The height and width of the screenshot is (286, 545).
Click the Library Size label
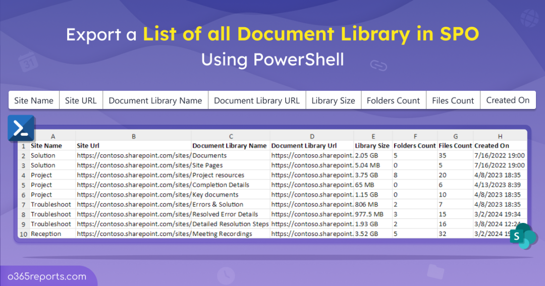click(x=333, y=100)
